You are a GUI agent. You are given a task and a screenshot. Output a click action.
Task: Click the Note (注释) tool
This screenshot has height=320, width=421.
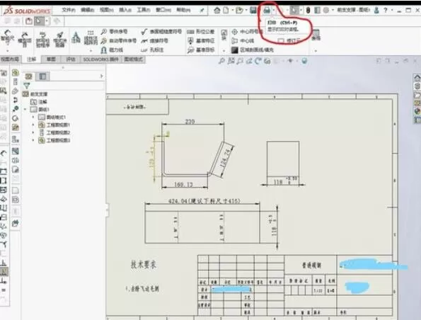(x=76, y=38)
